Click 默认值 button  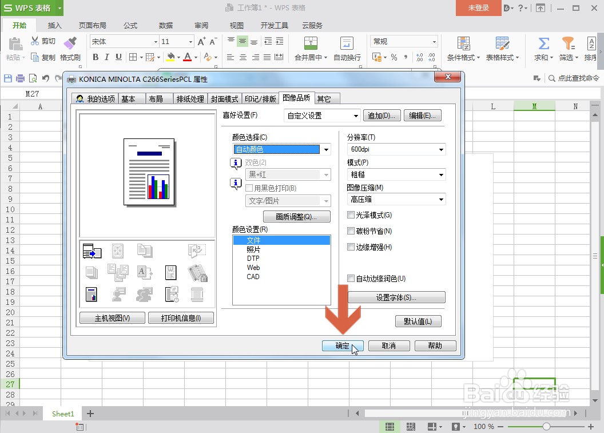[x=418, y=321]
